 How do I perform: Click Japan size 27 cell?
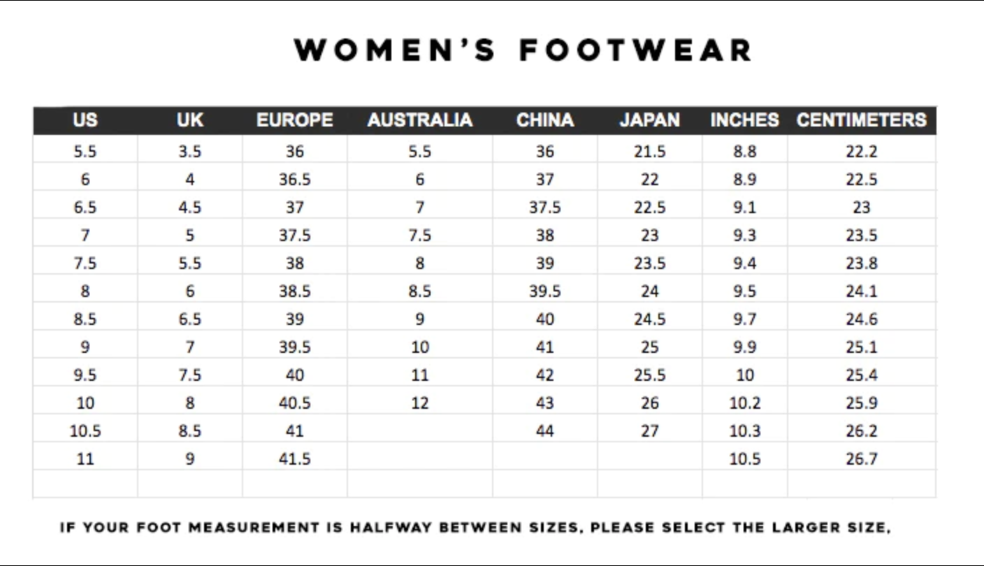[649, 431]
